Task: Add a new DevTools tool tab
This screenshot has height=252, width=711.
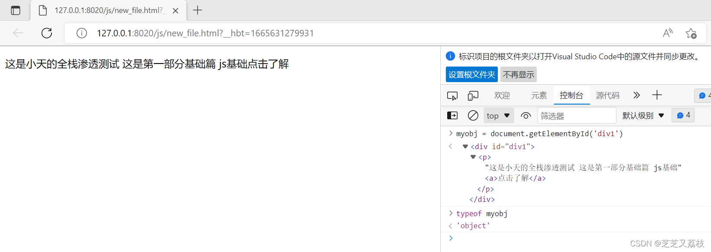Action: point(657,95)
